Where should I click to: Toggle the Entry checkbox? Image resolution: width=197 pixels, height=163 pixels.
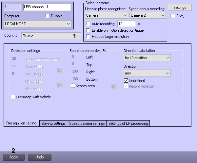[173, 16]
